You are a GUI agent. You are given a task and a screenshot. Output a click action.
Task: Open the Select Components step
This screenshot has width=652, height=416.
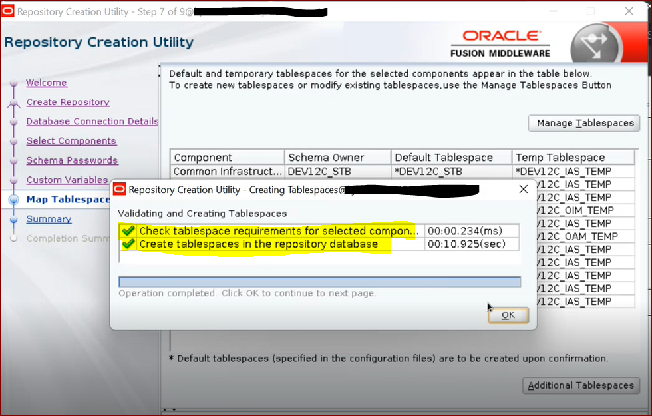point(71,141)
